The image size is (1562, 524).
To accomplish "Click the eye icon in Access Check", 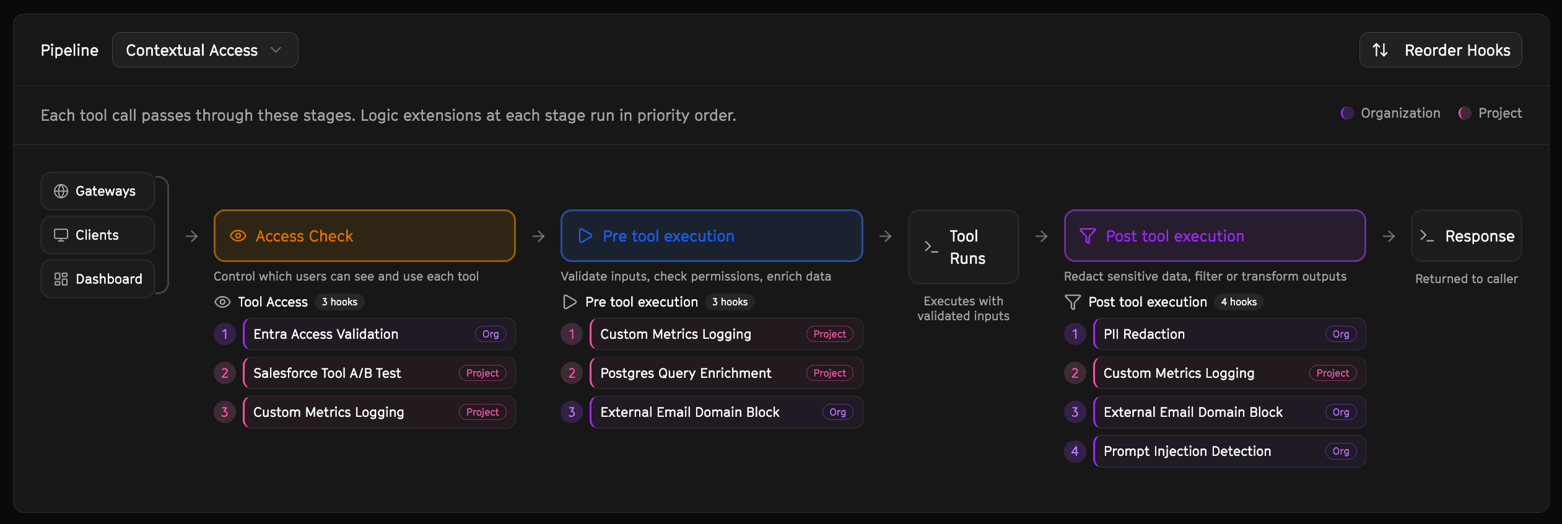I will pyautogui.click(x=238, y=236).
